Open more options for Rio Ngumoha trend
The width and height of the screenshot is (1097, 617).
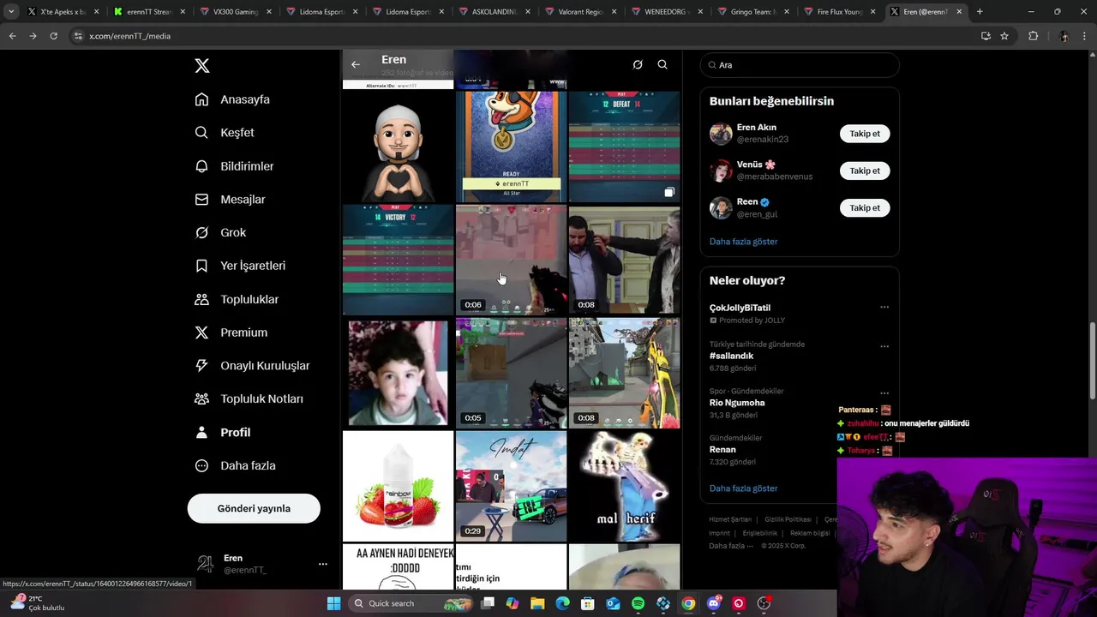[884, 394]
